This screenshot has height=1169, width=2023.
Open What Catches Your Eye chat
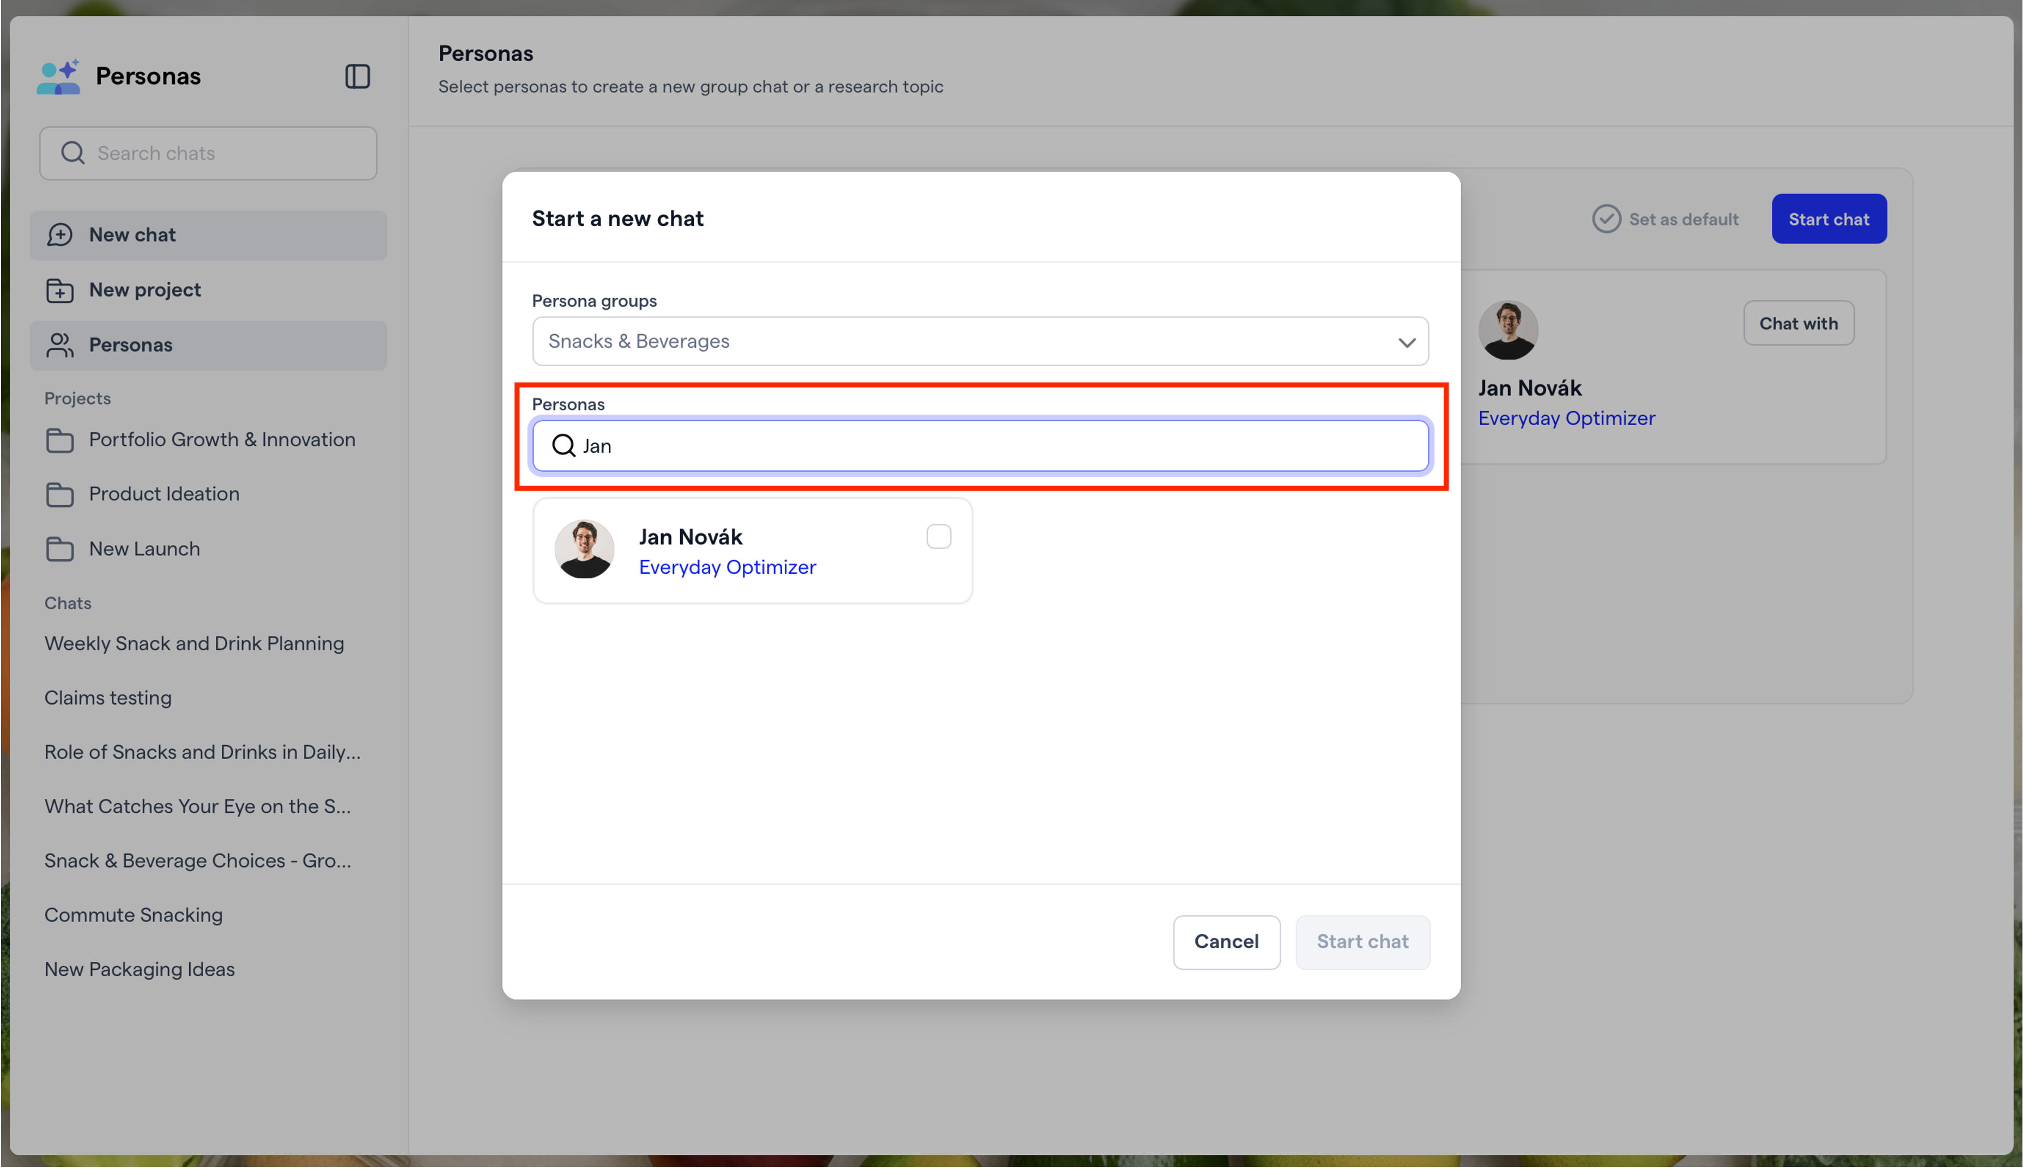coord(197,807)
